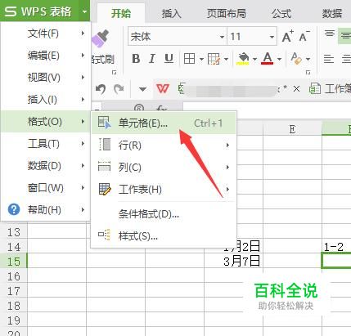Click the draw border table icon

click(x=214, y=59)
